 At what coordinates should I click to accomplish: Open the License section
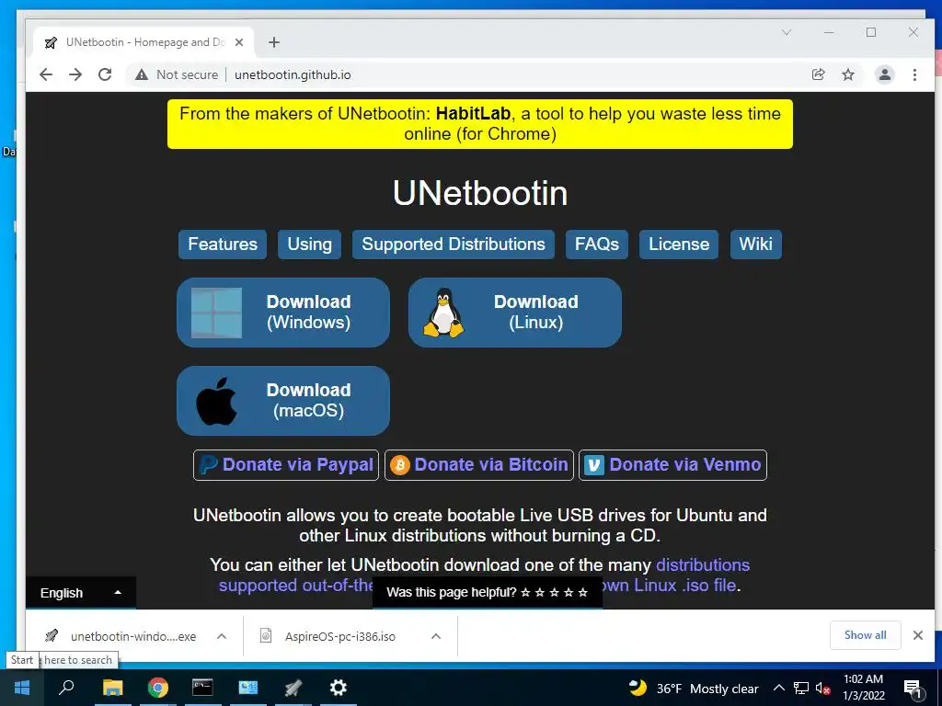[679, 245]
